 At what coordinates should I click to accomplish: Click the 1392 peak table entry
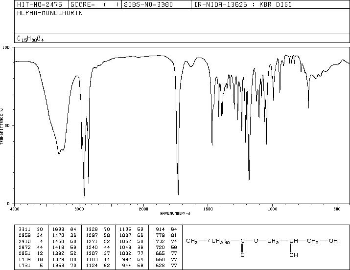(64, 253)
